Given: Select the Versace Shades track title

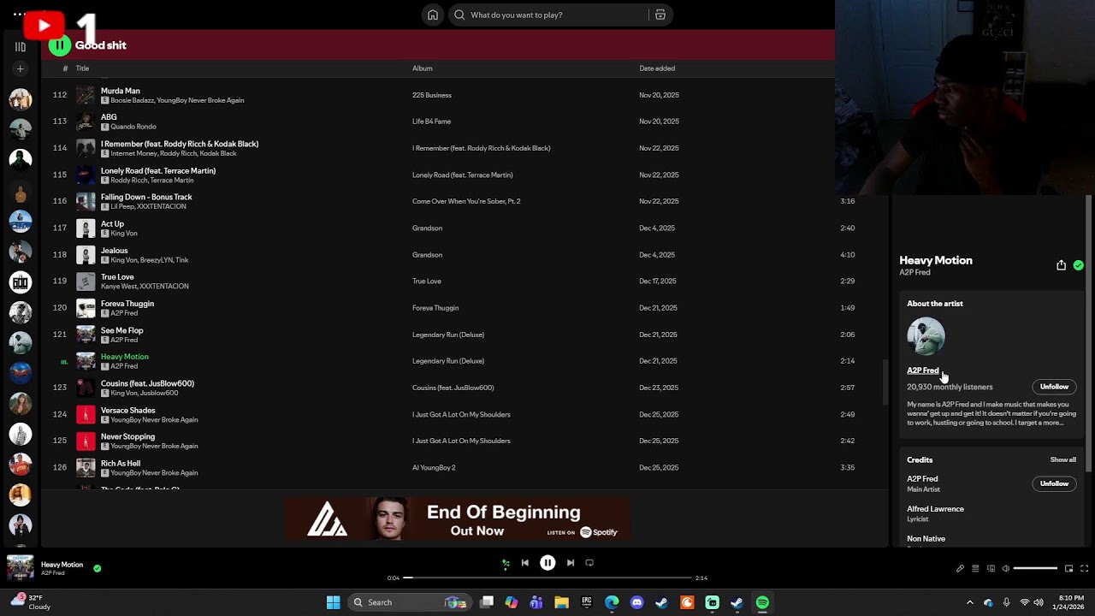Looking at the screenshot, I should 128,410.
